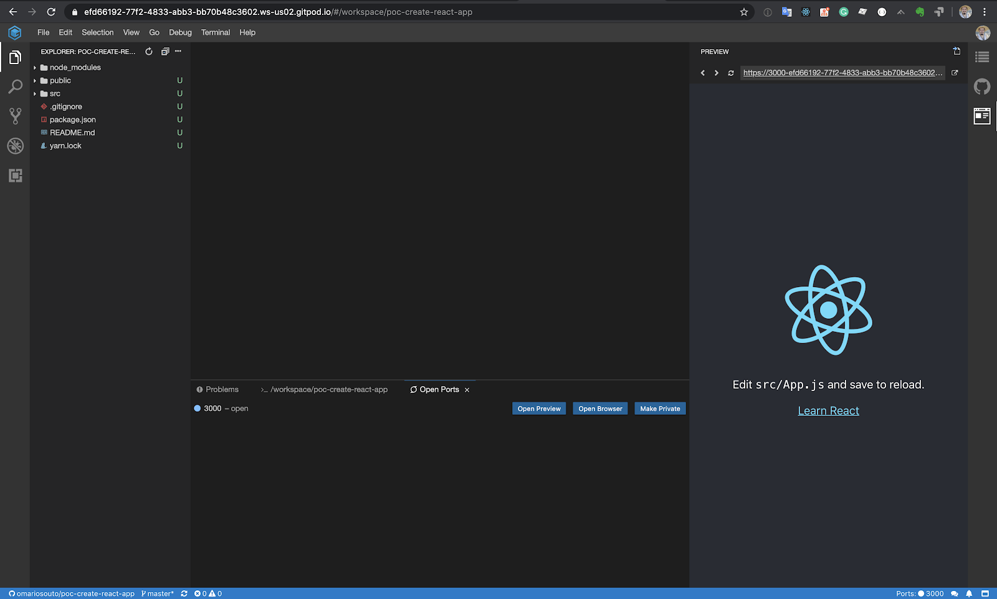The height and width of the screenshot is (599, 997).
Task: Open the Help menu
Action: (x=247, y=32)
